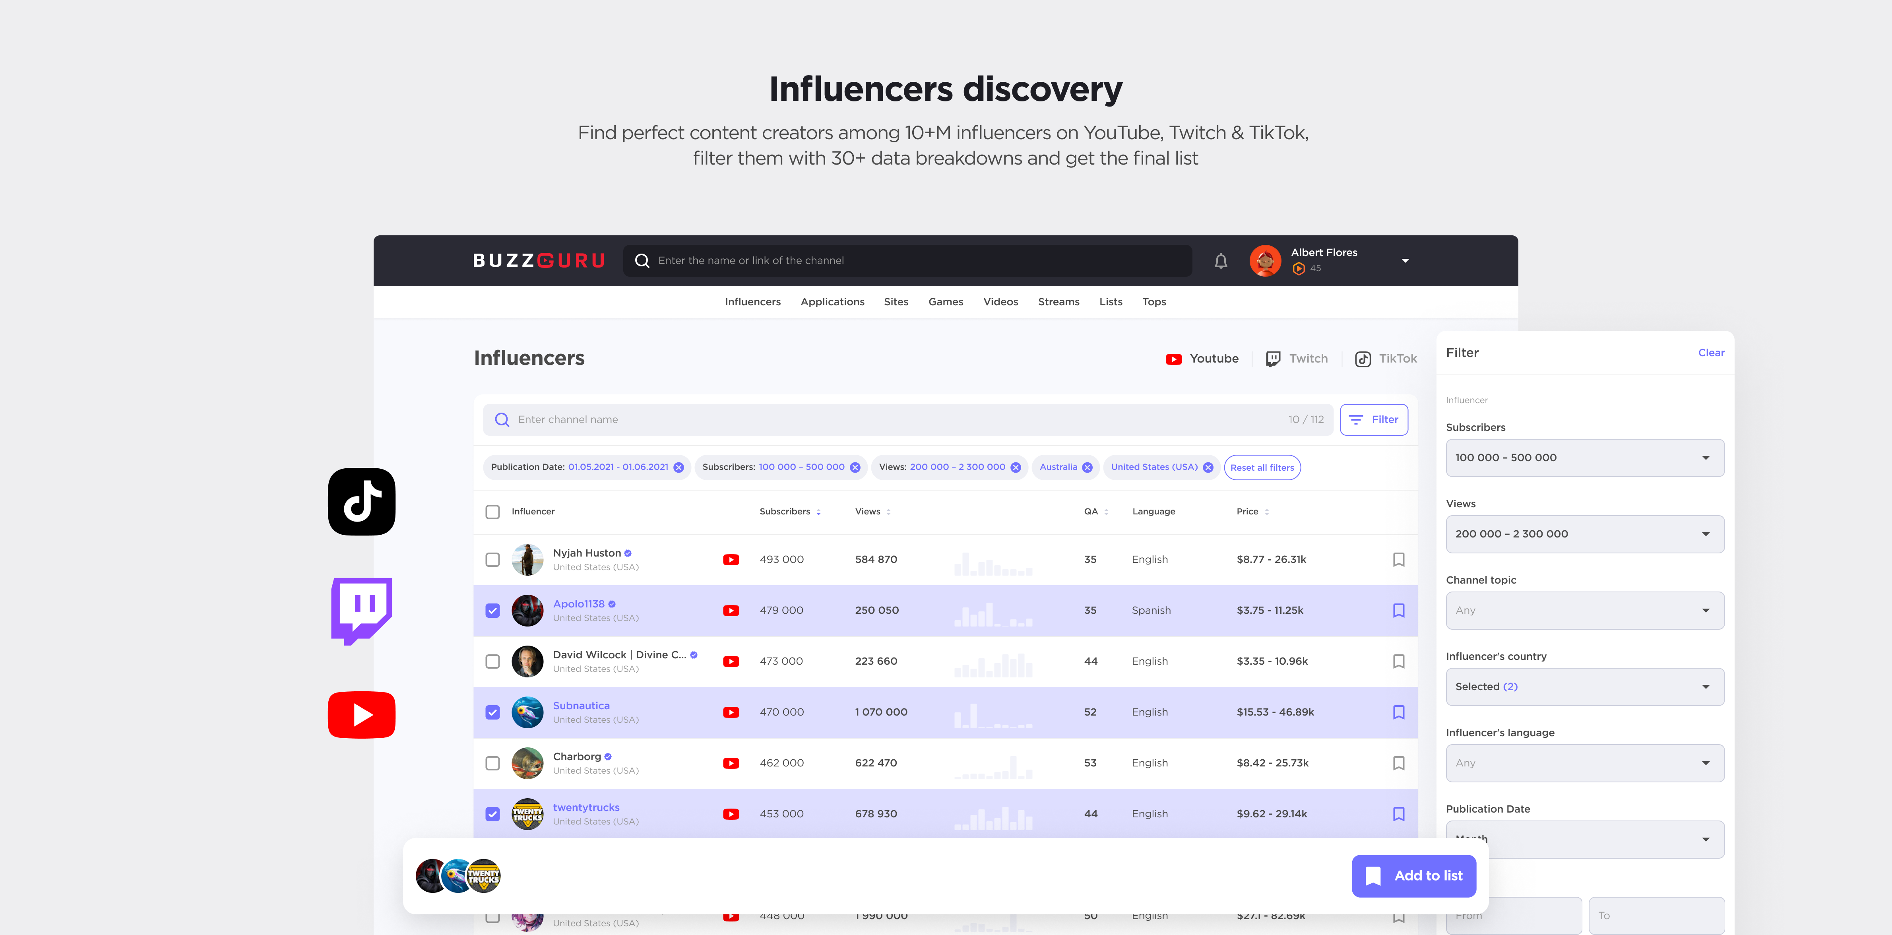Bookmark the Nyjah Huston row

1398,560
